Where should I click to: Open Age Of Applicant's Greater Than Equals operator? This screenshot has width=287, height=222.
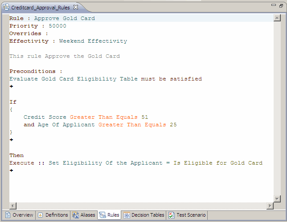(x=132, y=125)
